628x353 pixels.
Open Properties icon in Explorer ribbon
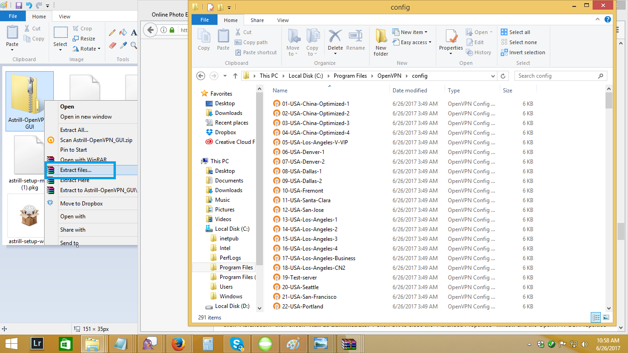451,37
